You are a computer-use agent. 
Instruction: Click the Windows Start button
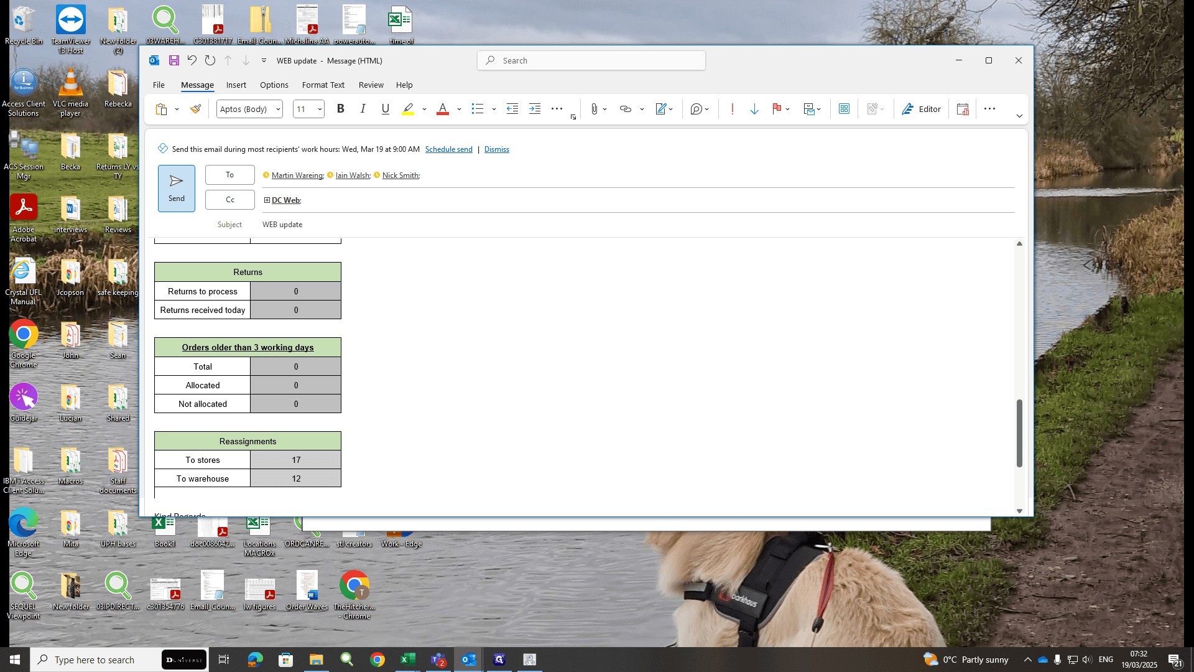tap(15, 660)
